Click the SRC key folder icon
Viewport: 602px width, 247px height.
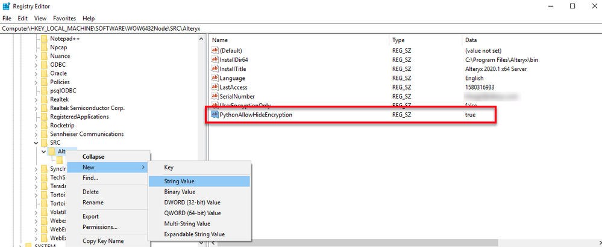pos(44,142)
